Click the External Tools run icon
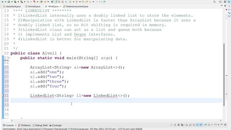Screen dimensions: 231x130 click(22, 2)
